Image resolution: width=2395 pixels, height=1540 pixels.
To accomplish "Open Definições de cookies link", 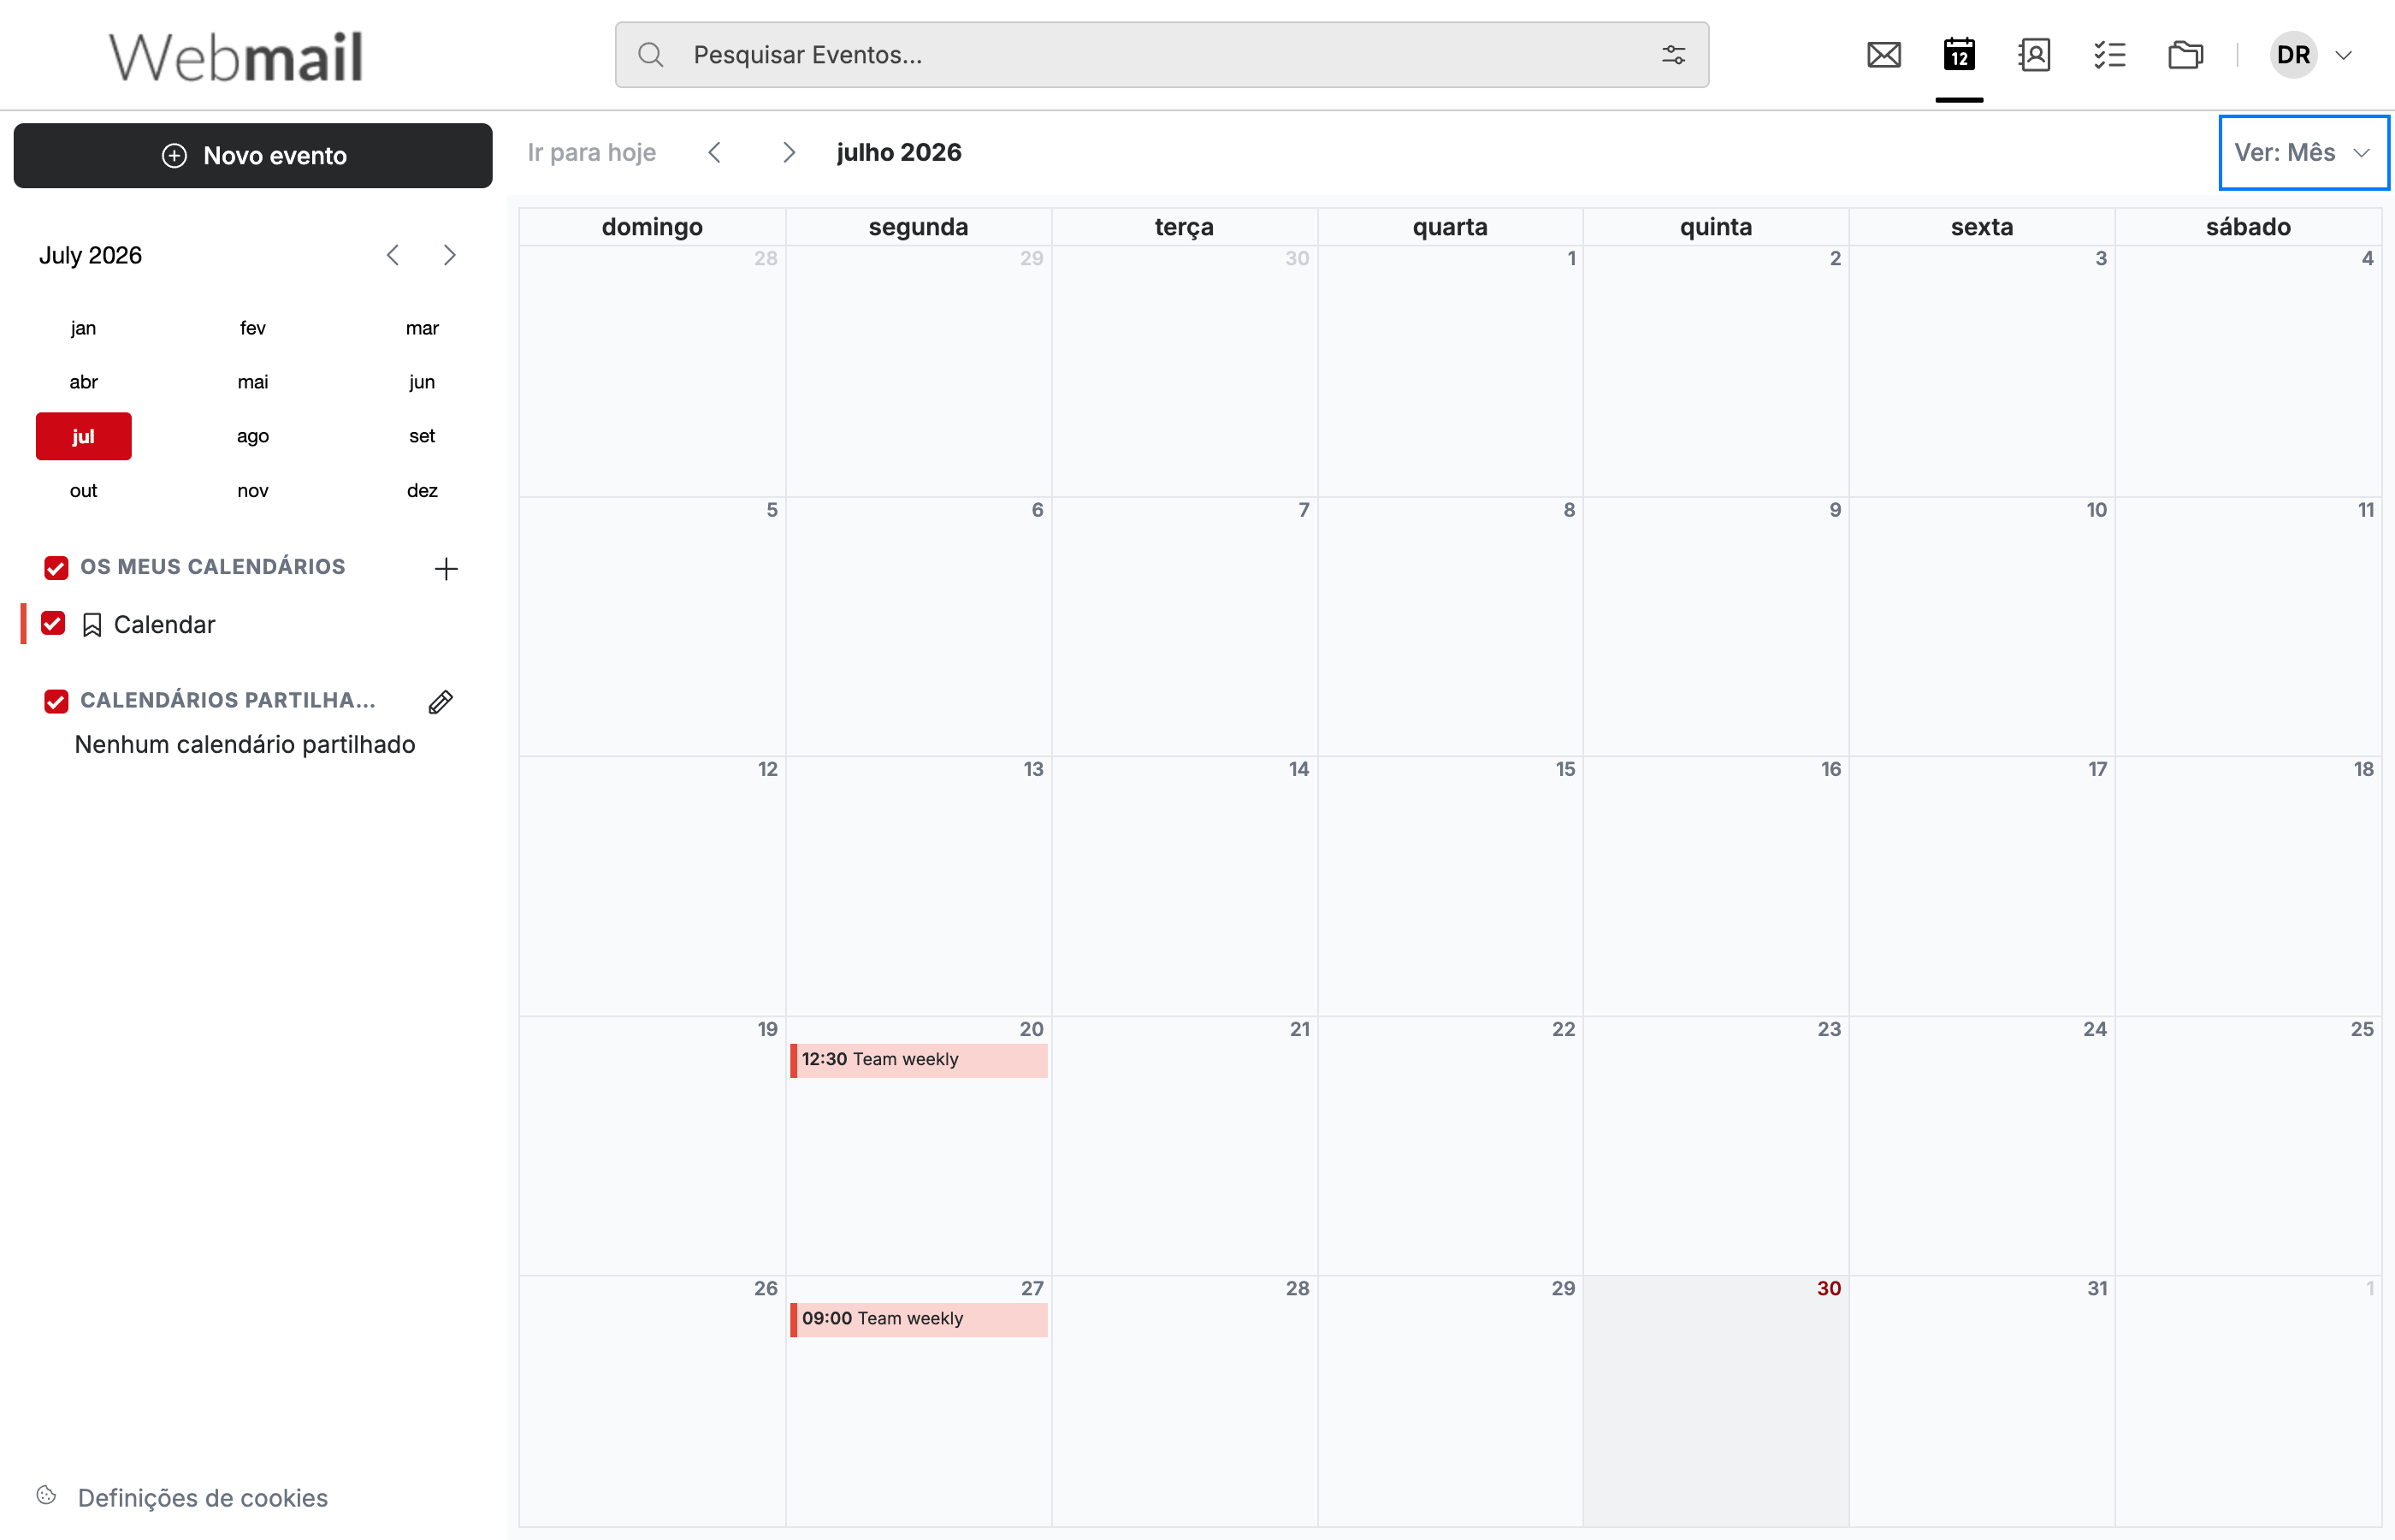I will click(202, 1497).
